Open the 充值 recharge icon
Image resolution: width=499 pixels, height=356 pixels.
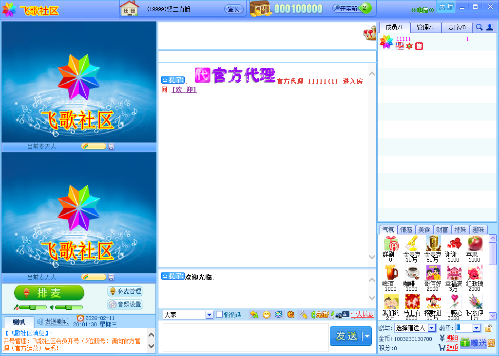click(x=321, y=315)
